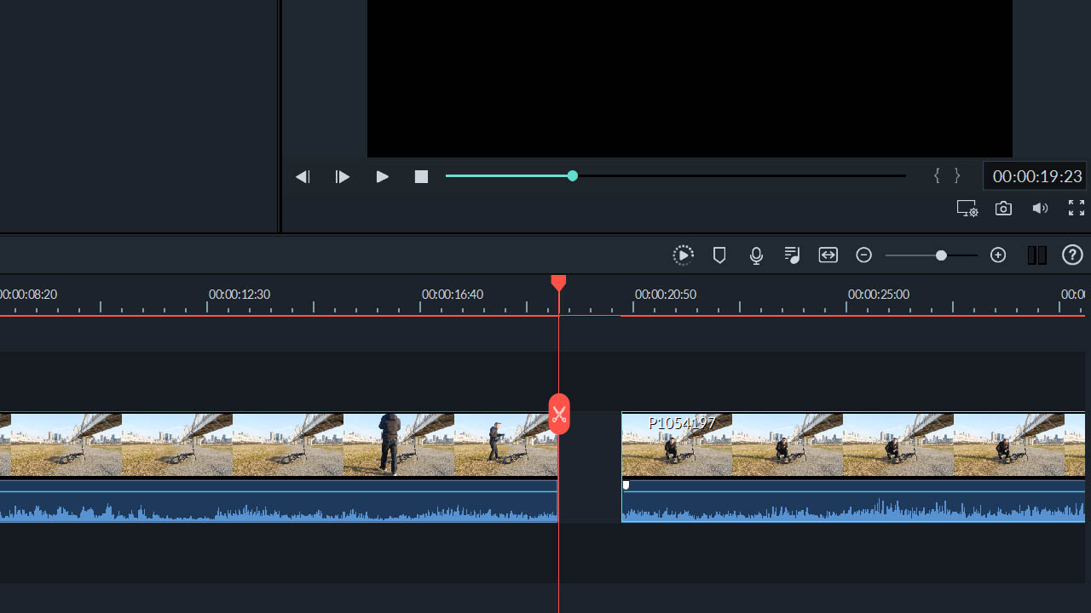Click the red playhead marker on the ruler
This screenshot has width=1091, height=613.
558,284
